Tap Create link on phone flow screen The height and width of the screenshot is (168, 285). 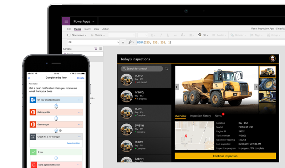[x=81, y=78]
